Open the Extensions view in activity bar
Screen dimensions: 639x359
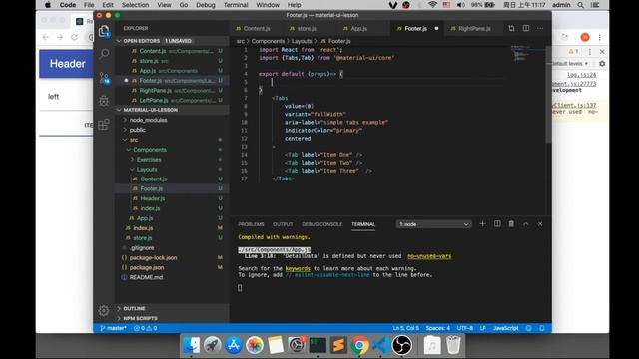pyautogui.click(x=104, y=124)
